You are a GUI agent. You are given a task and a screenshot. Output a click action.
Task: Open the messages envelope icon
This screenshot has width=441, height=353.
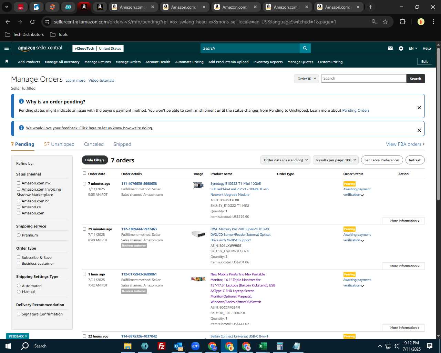click(390, 48)
